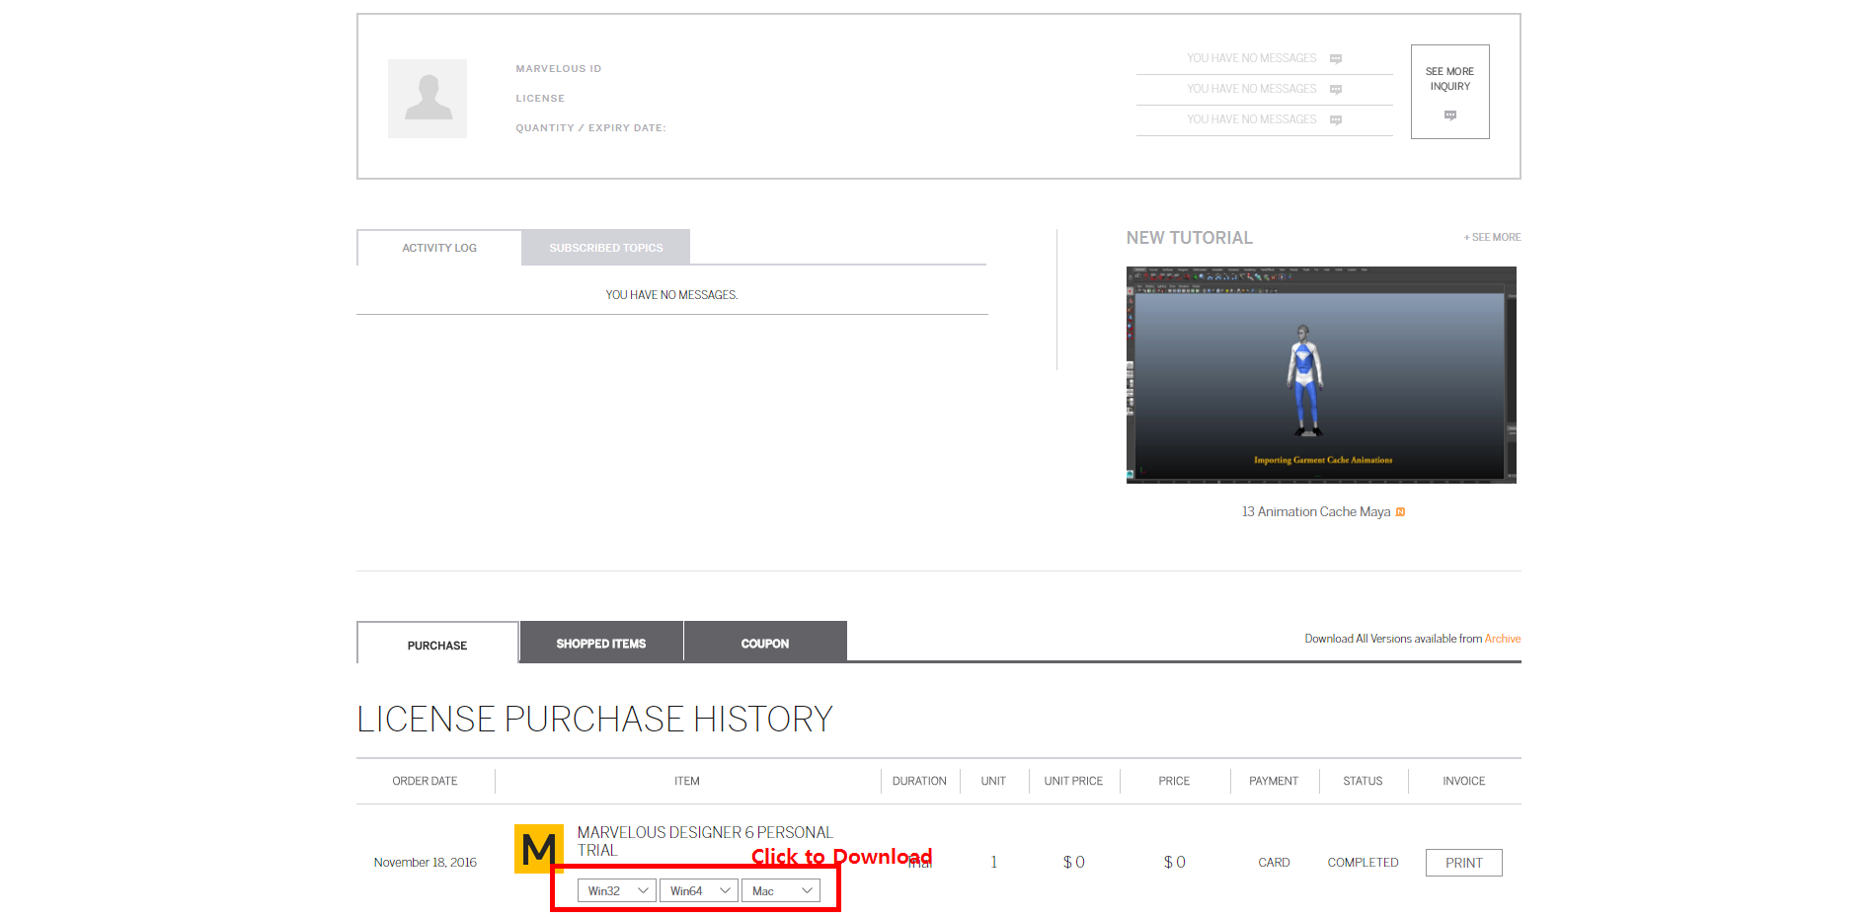The image size is (1873, 917).
Task: Switch to Subscribed Topics tab
Action: tap(606, 248)
